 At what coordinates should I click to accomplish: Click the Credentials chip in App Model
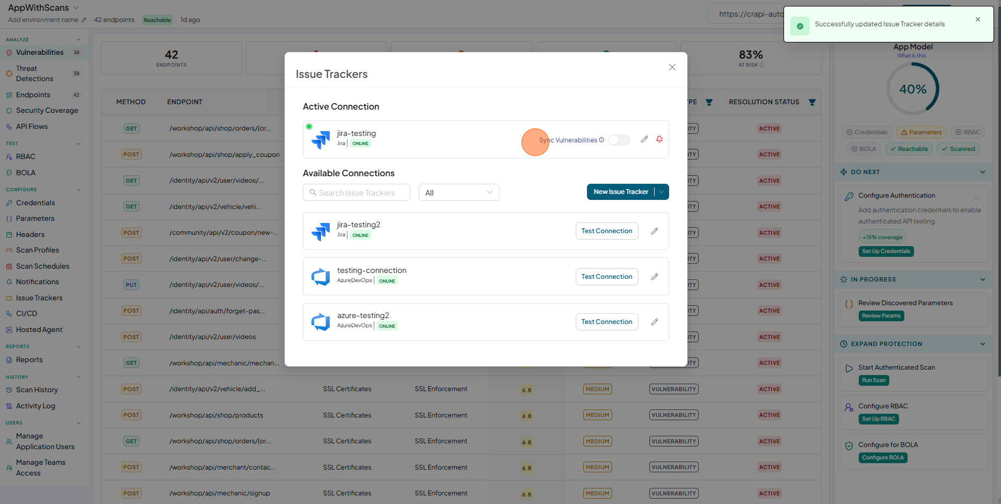[867, 132]
